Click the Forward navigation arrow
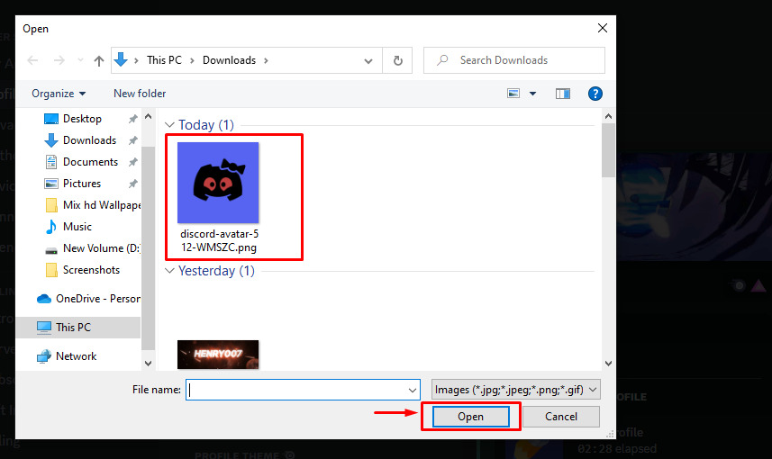Viewport: 772px width, 459px height. (x=59, y=60)
